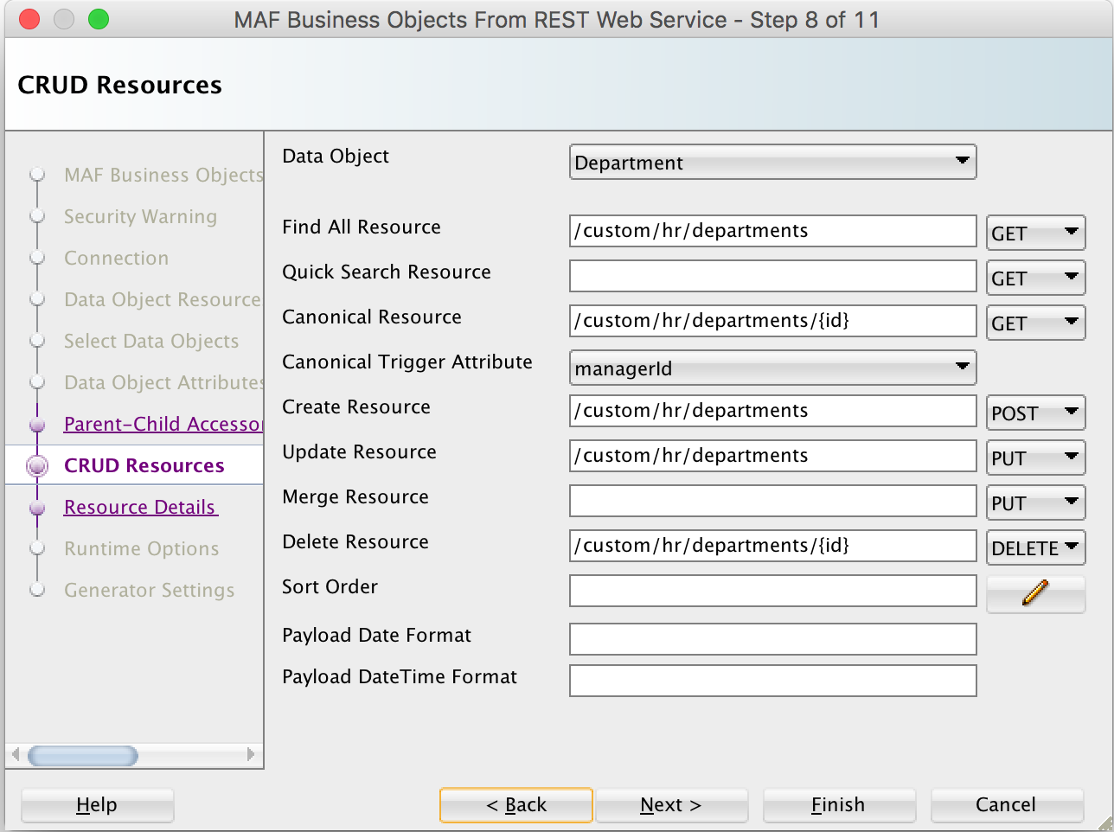Click the Create Resource text field
The height and width of the screenshot is (832, 1114).
[x=772, y=411]
